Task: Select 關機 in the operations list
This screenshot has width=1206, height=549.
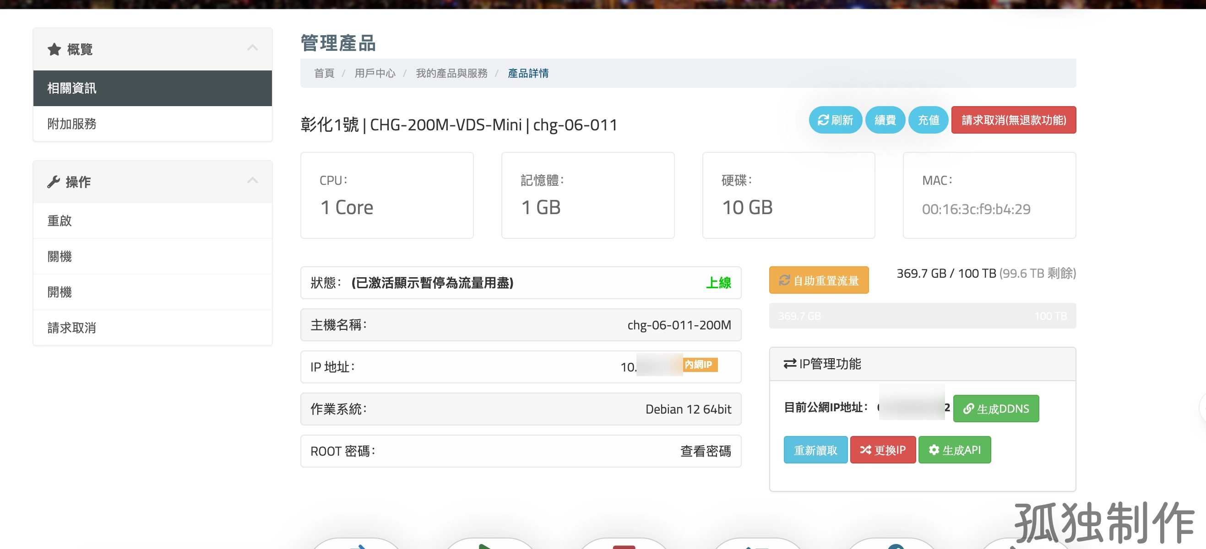Action: tap(152, 256)
